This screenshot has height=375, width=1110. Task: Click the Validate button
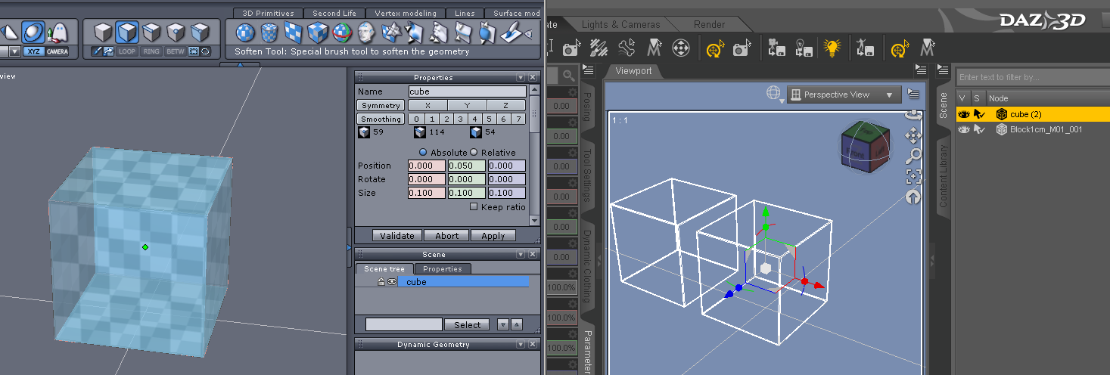[397, 235]
